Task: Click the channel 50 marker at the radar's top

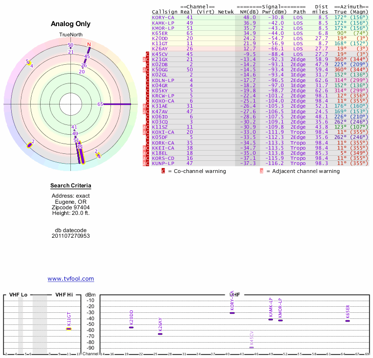Action: tap(70, 45)
